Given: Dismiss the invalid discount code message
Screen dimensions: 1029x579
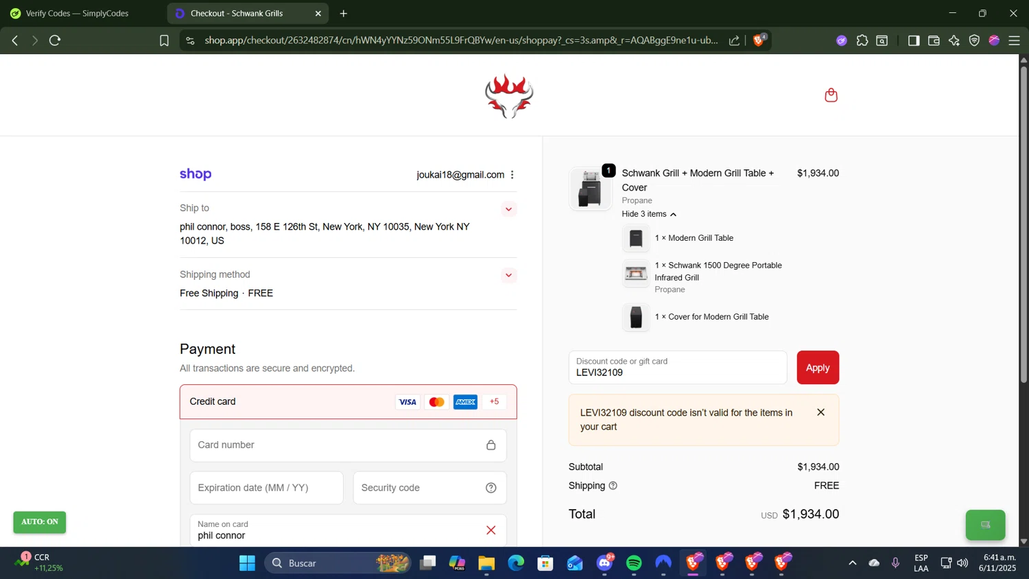Looking at the screenshot, I should pos(820,412).
